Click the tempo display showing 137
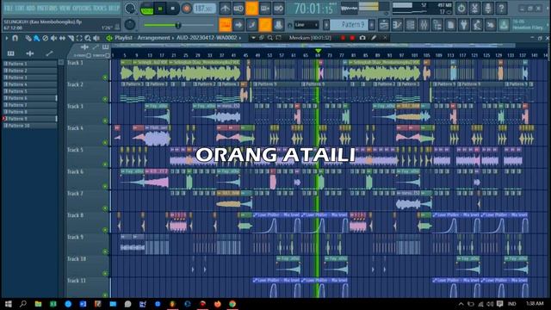The height and width of the screenshot is (310, 551). [x=204, y=9]
